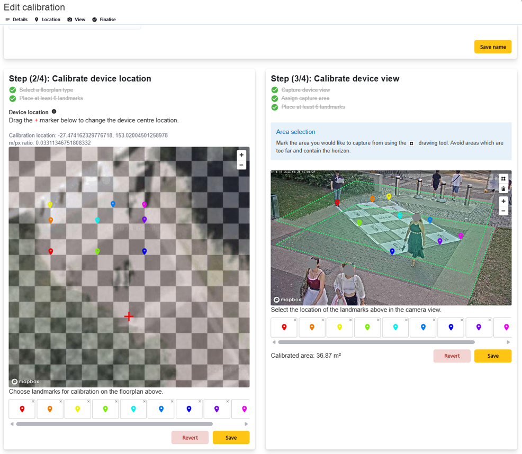Select the orange pin on floorplan map
The image size is (522, 454).
pyautogui.click(x=51, y=220)
